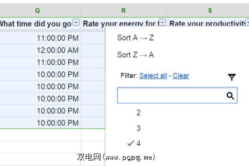The height and width of the screenshot is (166, 249).
Task: Click the Select all link
Action: (153, 75)
